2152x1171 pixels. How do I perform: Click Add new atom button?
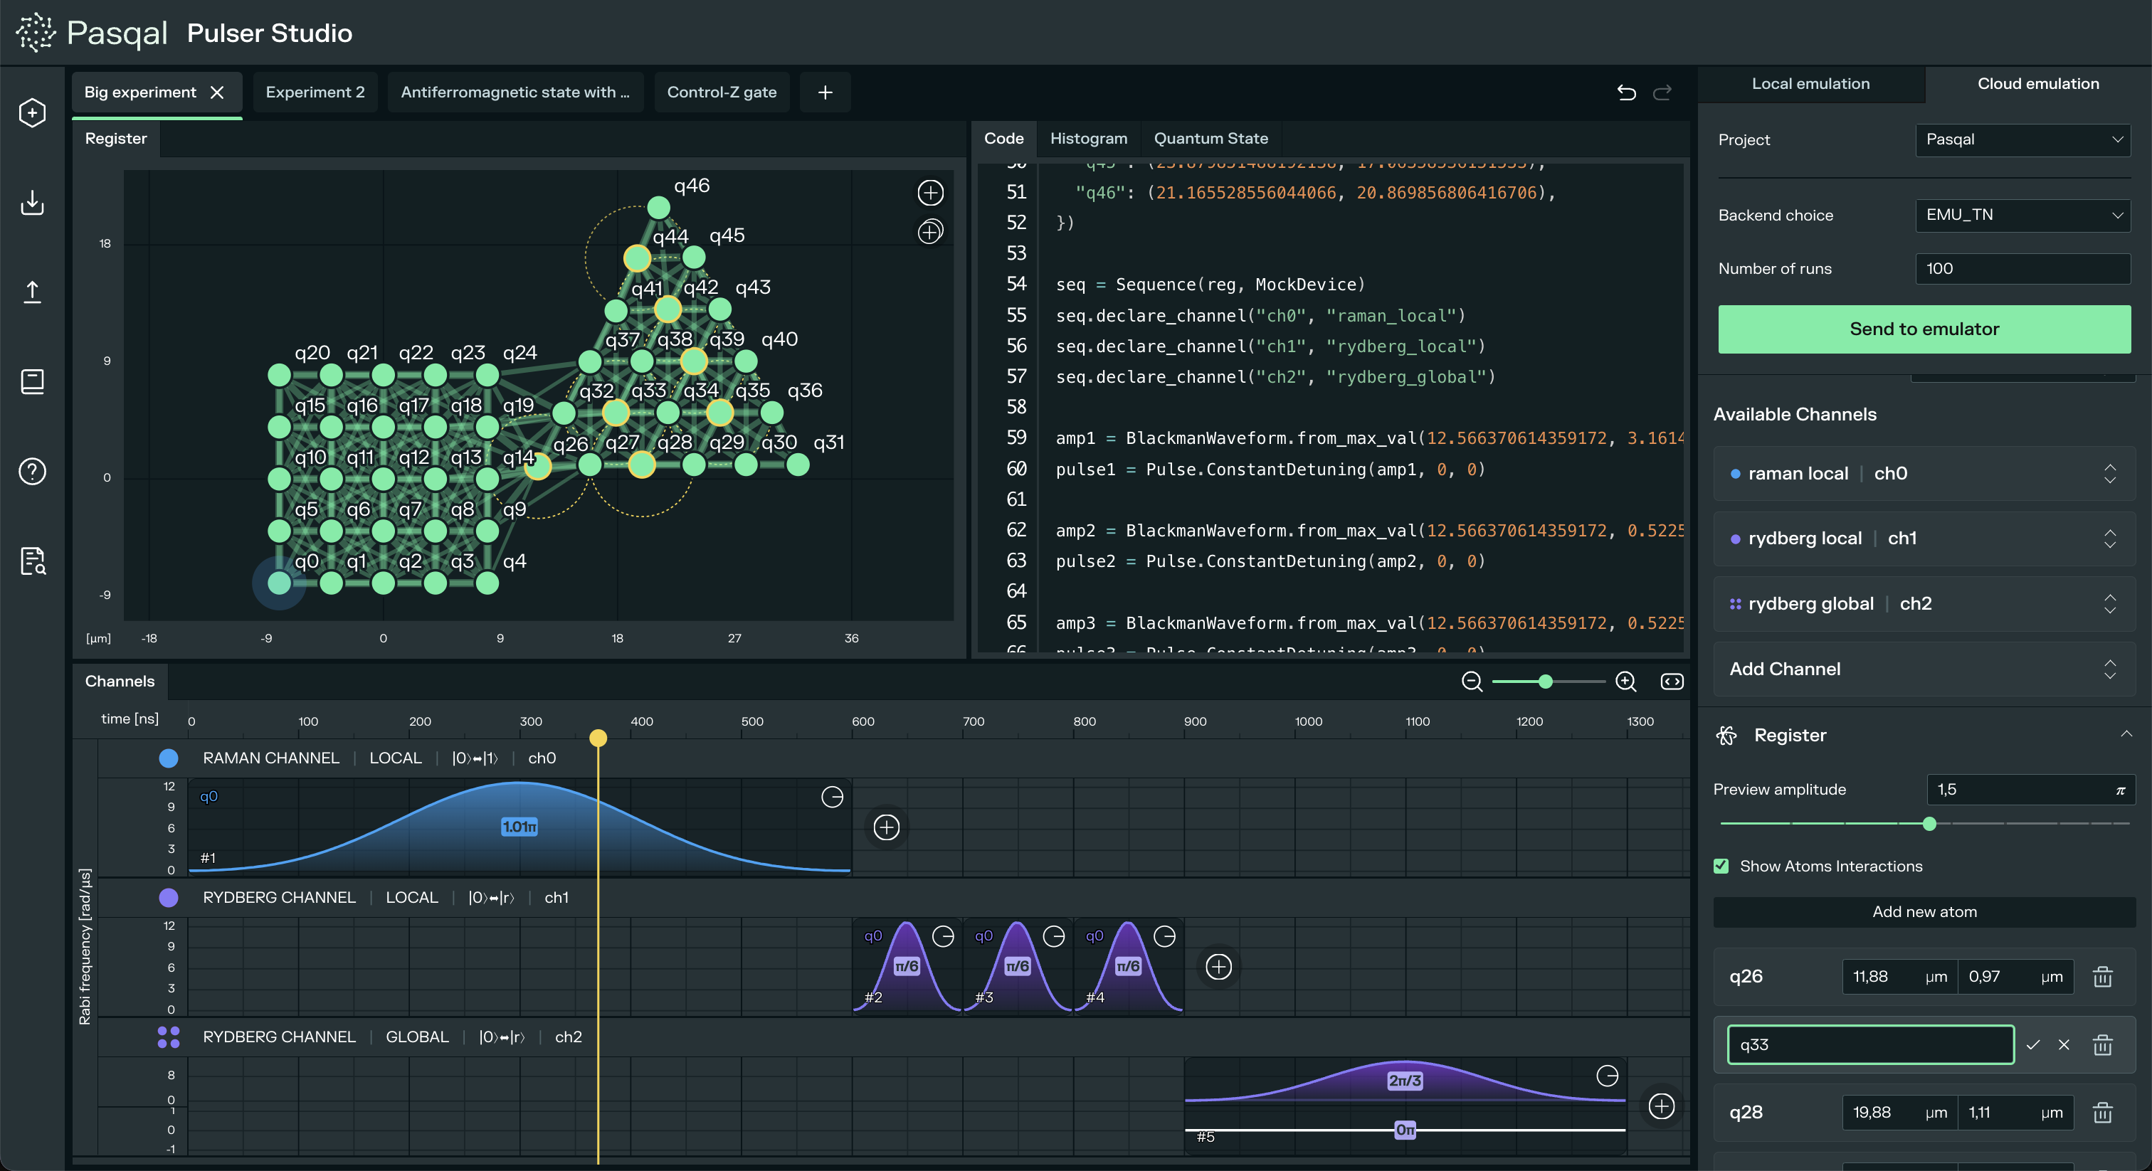[x=1924, y=911]
